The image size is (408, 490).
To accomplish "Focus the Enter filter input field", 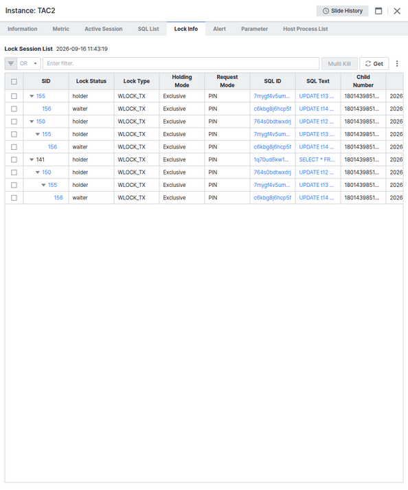I will coord(181,63).
